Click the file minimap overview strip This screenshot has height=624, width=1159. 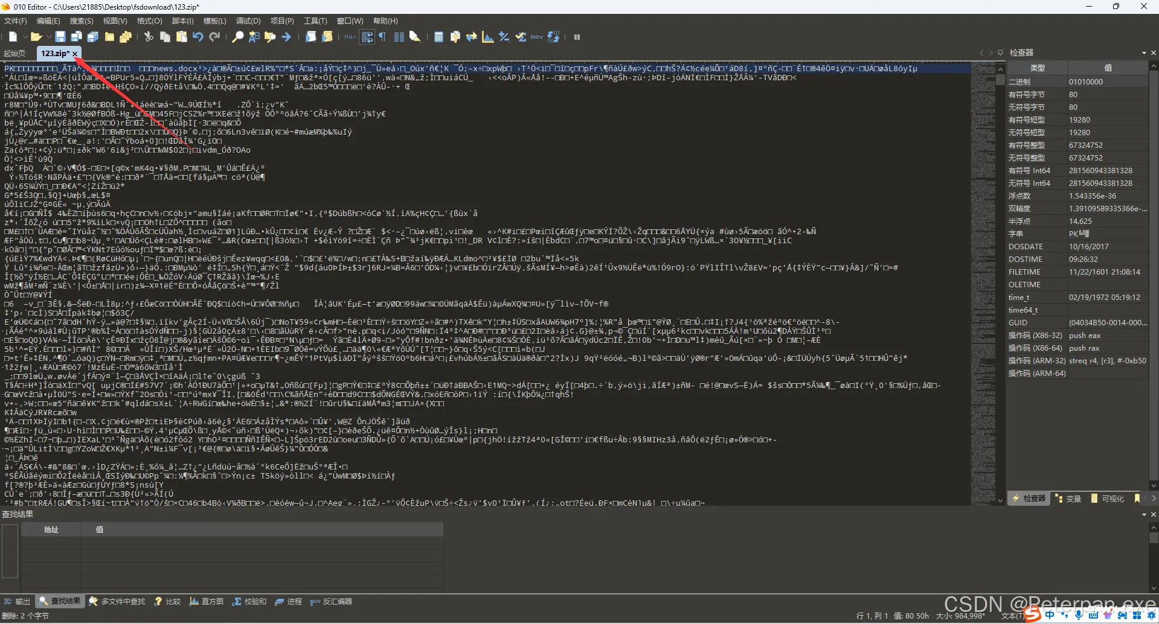click(983, 284)
